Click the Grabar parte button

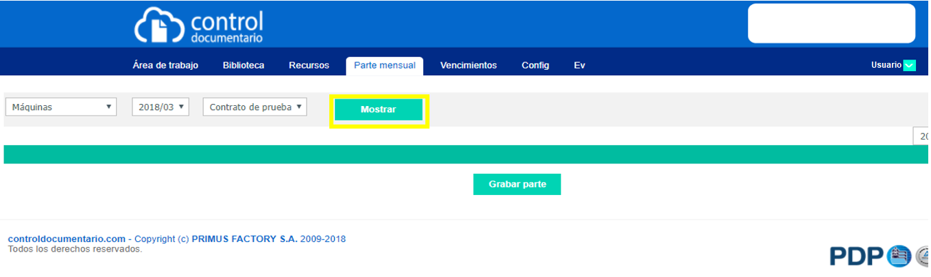coord(517,185)
